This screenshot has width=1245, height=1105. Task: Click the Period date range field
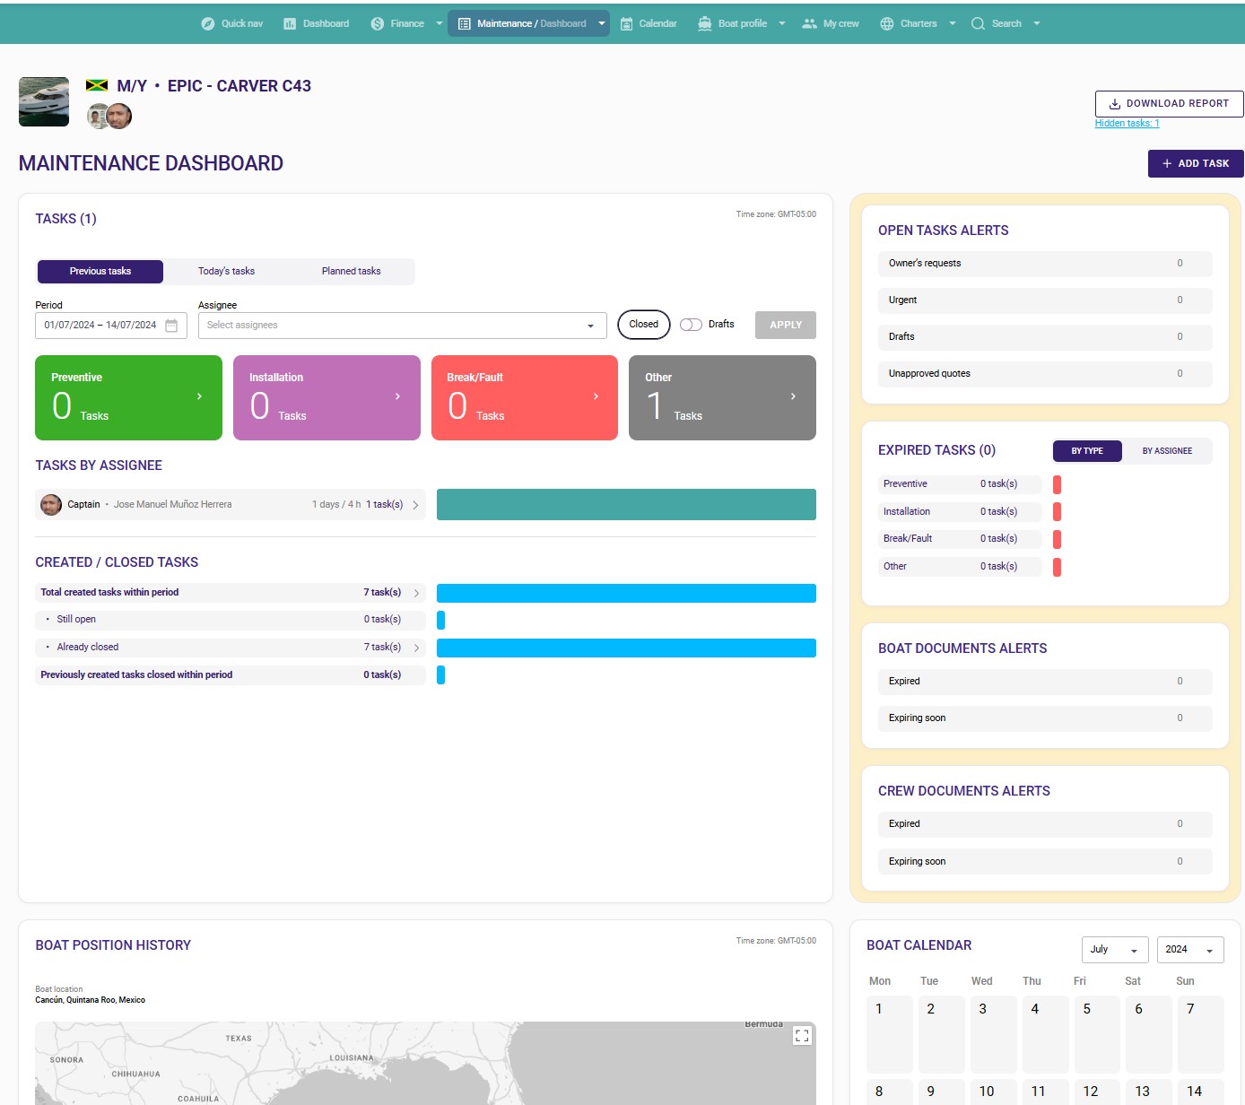coord(111,326)
